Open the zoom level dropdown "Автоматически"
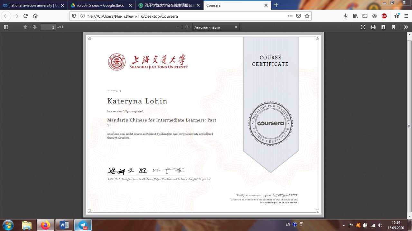Screen dimensions: 412x231 point(216,27)
